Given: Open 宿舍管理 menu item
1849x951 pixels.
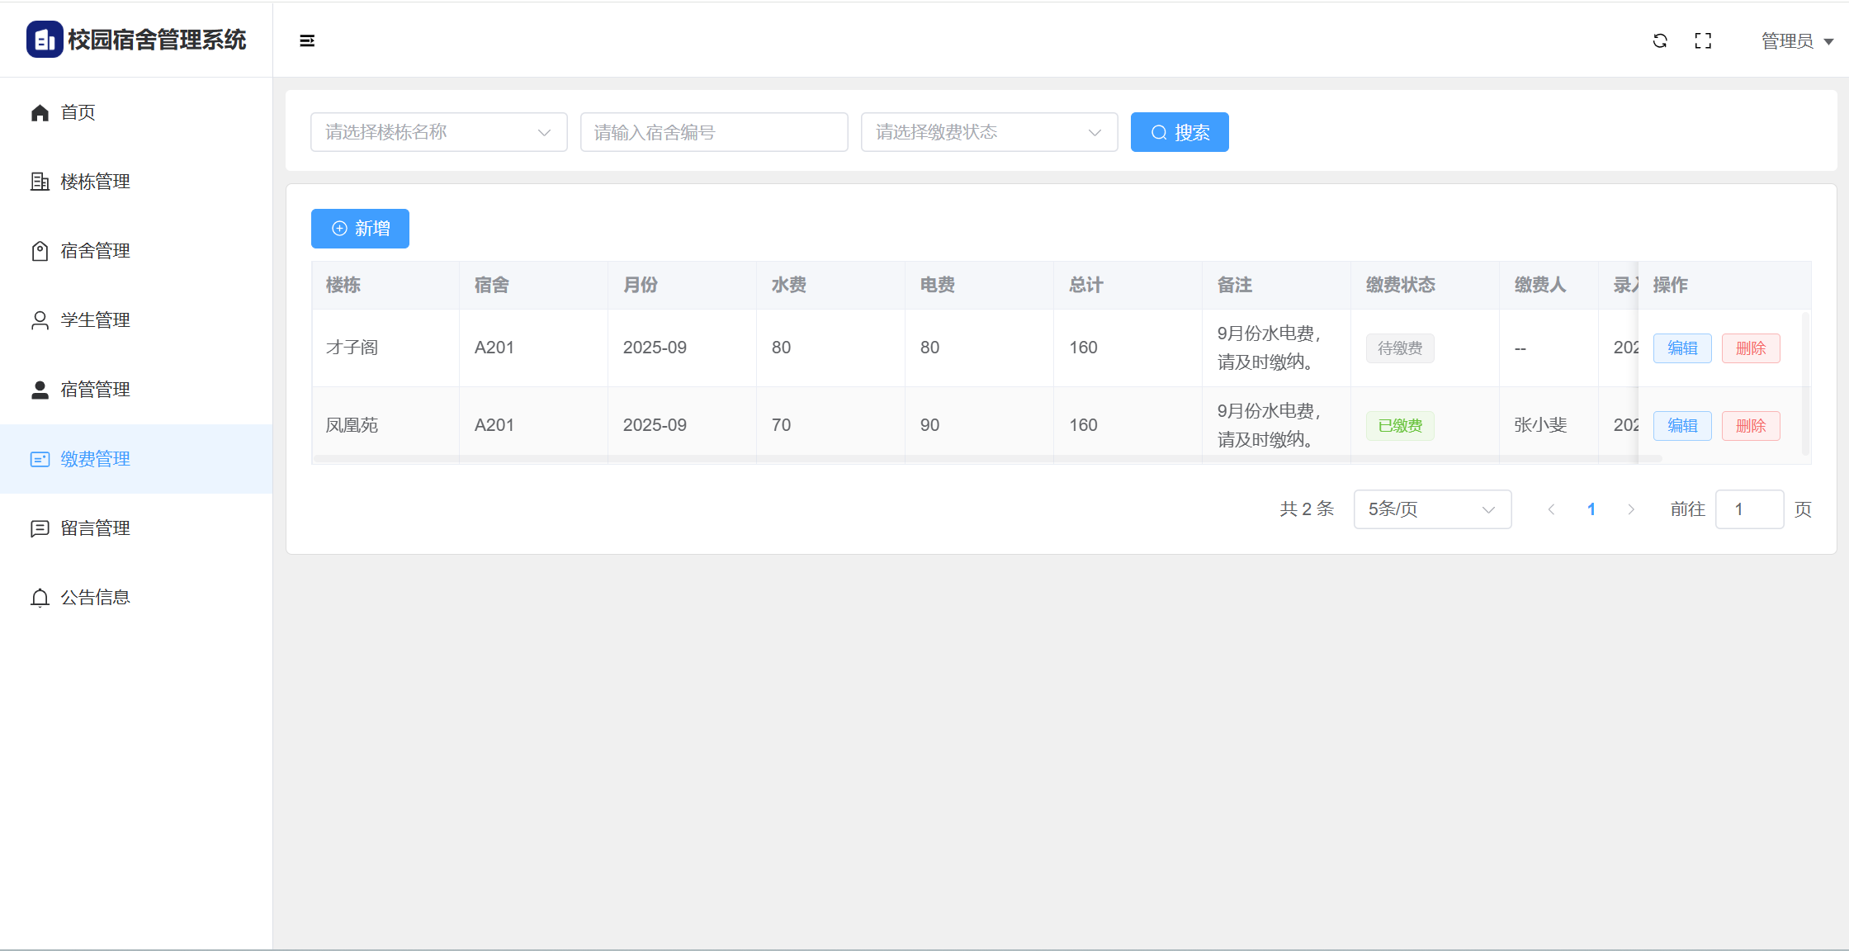Looking at the screenshot, I should pos(95,251).
